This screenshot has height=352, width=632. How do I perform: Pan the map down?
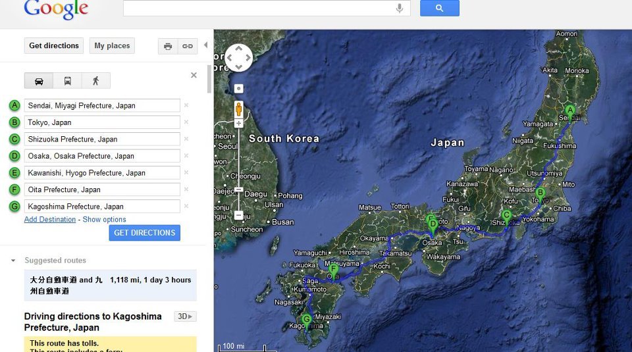pyautogui.click(x=238, y=67)
